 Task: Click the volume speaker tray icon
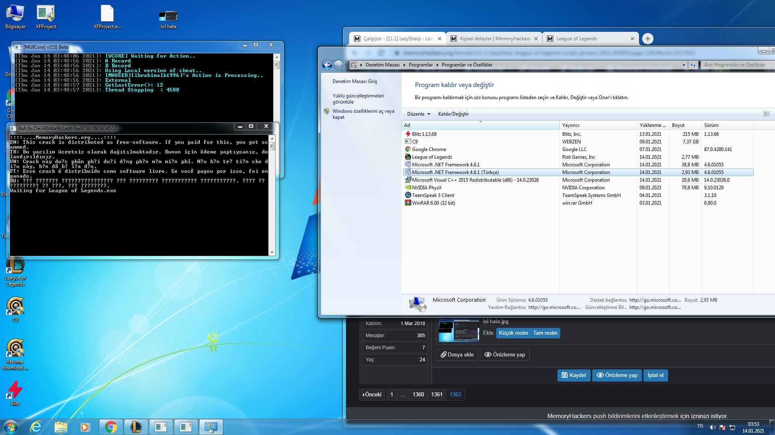click(x=712, y=427)
